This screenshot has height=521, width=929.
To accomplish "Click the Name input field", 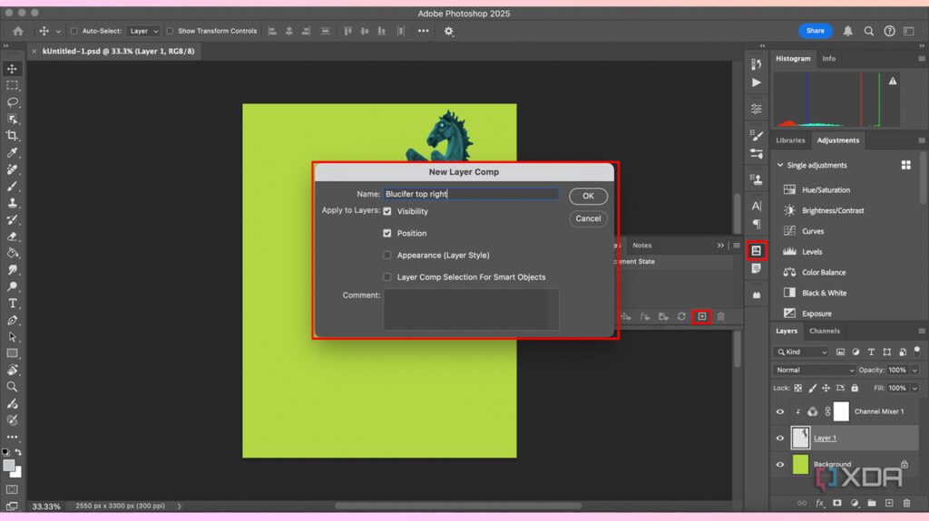I will 471,194.
